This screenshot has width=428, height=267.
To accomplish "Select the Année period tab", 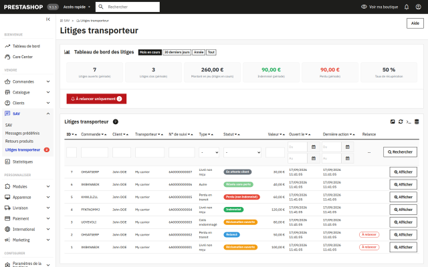I will [199, 52].
